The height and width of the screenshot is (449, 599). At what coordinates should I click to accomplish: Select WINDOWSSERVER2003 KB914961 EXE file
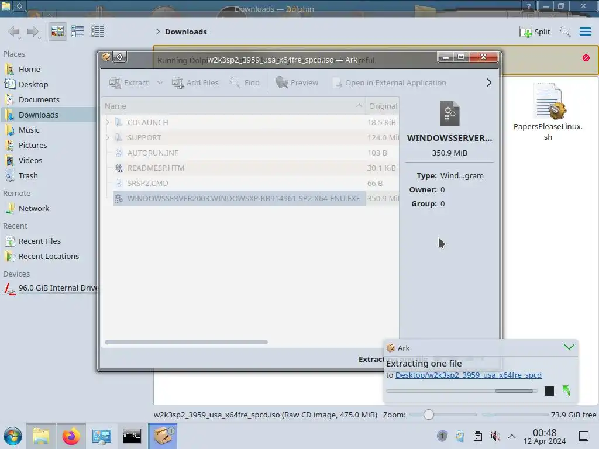250,199
